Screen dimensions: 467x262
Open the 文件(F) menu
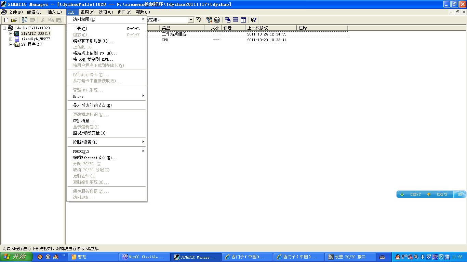pyautogui.click(x=15, y=12)
